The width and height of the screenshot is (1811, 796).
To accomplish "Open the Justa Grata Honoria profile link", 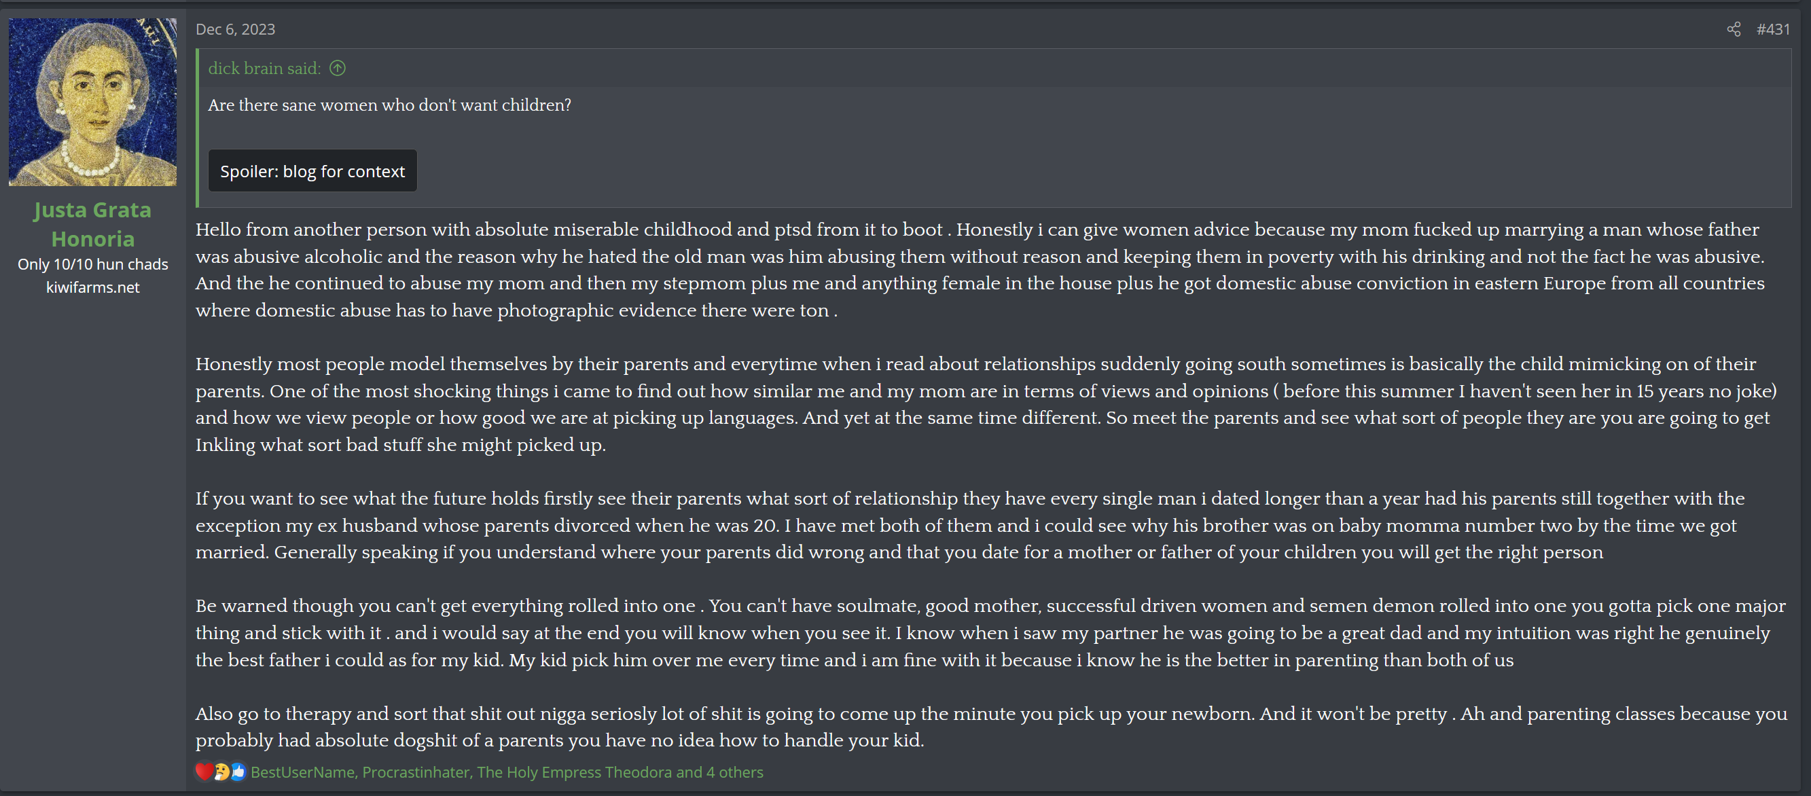I will [93, 224].
